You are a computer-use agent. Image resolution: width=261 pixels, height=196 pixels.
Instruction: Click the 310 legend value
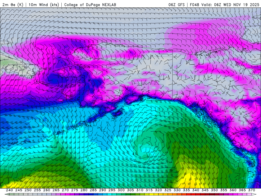(x=140, y=190)
